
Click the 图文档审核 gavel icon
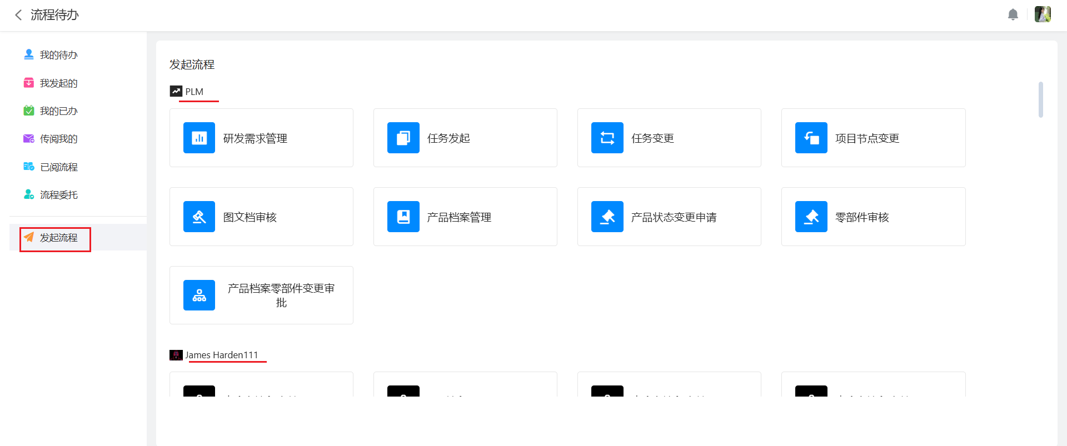199,217
